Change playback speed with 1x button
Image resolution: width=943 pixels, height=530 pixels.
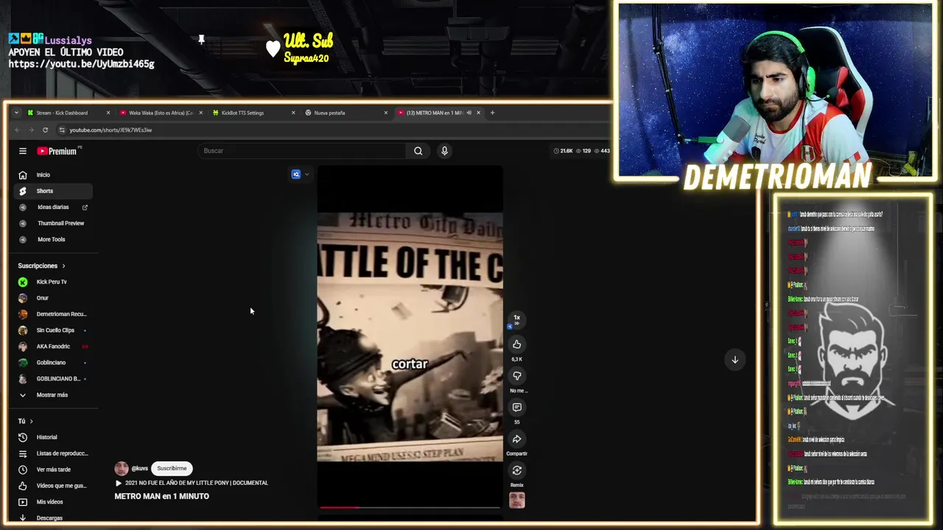point(516,319)
